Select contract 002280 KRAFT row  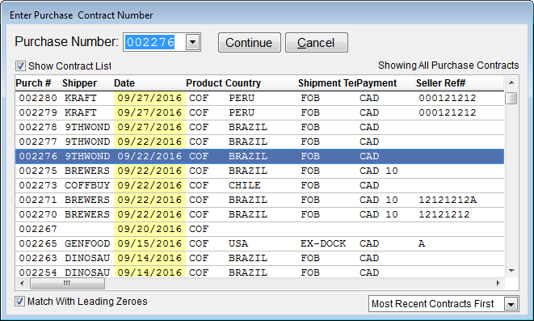tap(259, 98)
